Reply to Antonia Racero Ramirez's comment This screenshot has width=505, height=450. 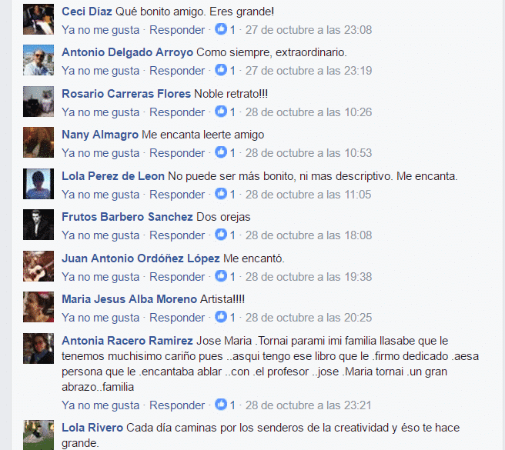click(177, 405)
